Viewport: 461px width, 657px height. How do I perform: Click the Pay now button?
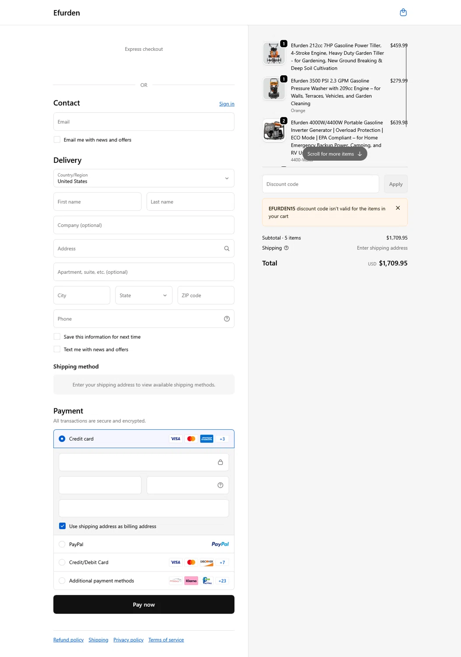144,604
